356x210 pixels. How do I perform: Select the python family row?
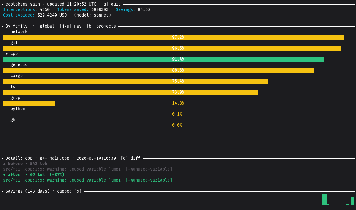[18, 109]
